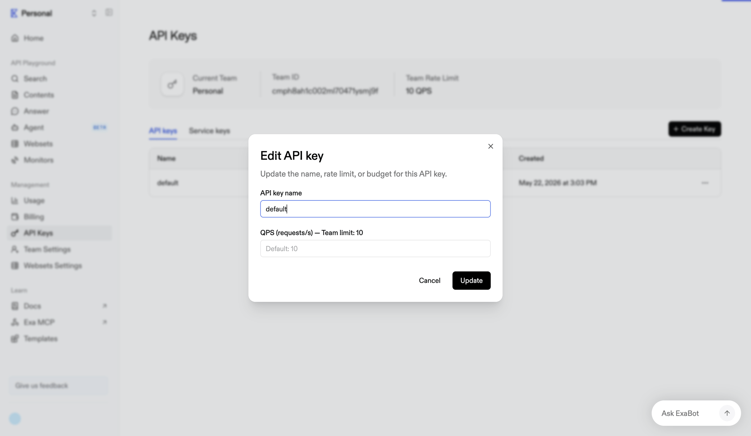751x436 pixels.
Task: Open the Agent beta page
Action: 59,127
